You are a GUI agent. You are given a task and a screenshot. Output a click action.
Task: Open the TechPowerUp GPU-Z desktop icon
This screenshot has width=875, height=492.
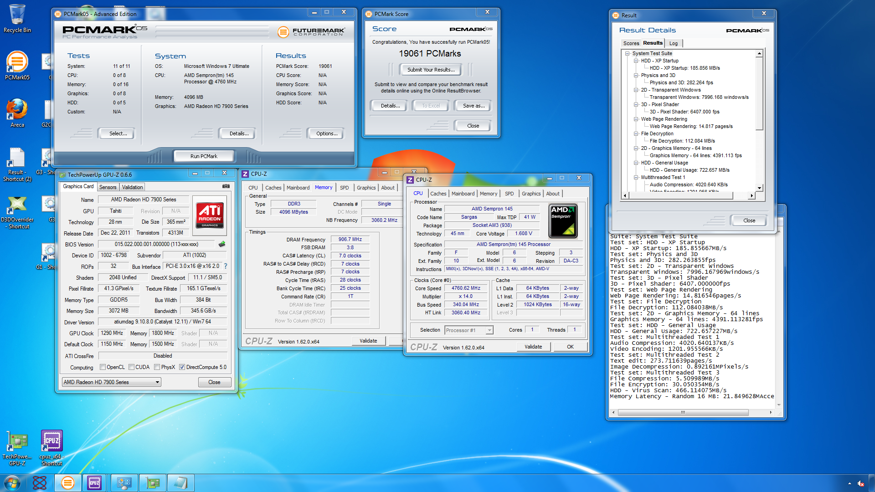pyautogui.click(x=17, y=449)
